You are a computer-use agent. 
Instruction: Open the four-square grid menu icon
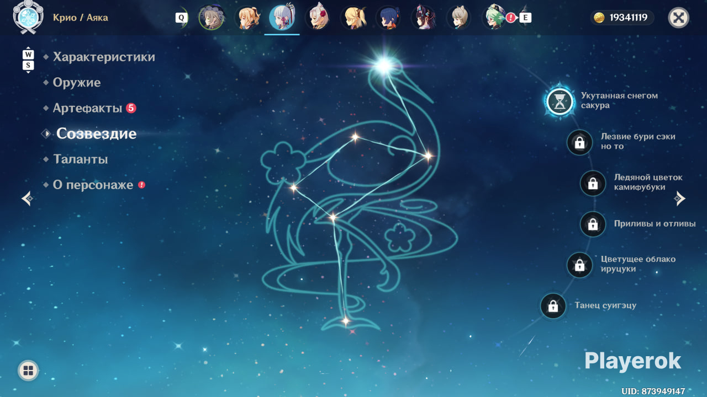coord(28,371)
